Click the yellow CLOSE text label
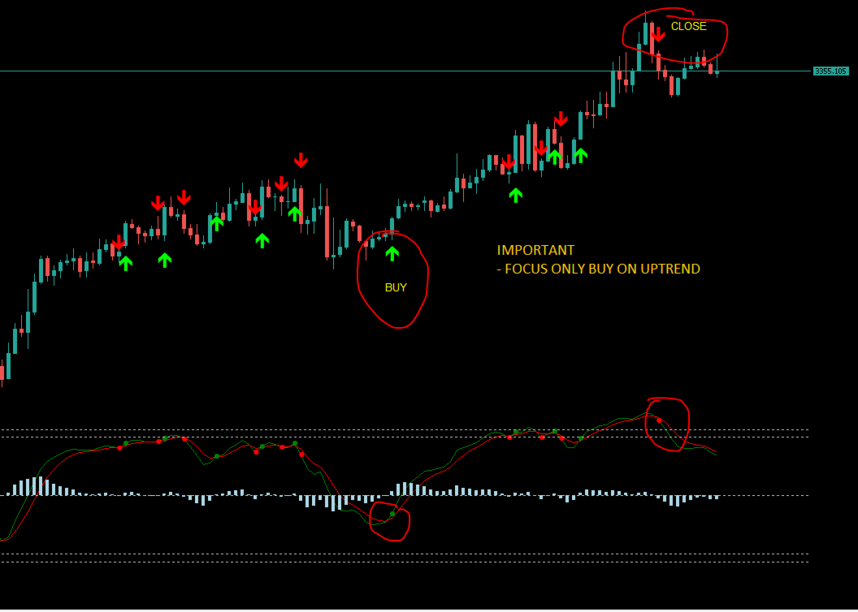This screenshot has height=612, width=858. click(x=689, y=25)
